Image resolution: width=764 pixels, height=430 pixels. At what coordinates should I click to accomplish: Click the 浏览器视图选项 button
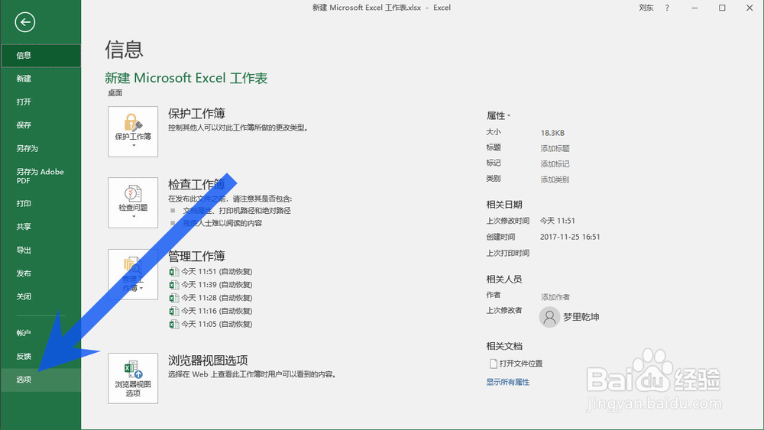coord(133,378)
